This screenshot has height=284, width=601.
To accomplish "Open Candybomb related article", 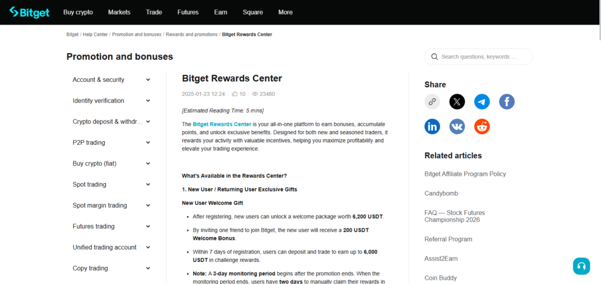I will (x=441, y=193).
